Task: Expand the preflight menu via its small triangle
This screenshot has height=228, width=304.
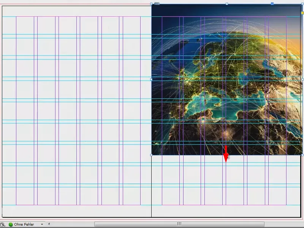Action: pyautogui.click(x=42, y=224)
